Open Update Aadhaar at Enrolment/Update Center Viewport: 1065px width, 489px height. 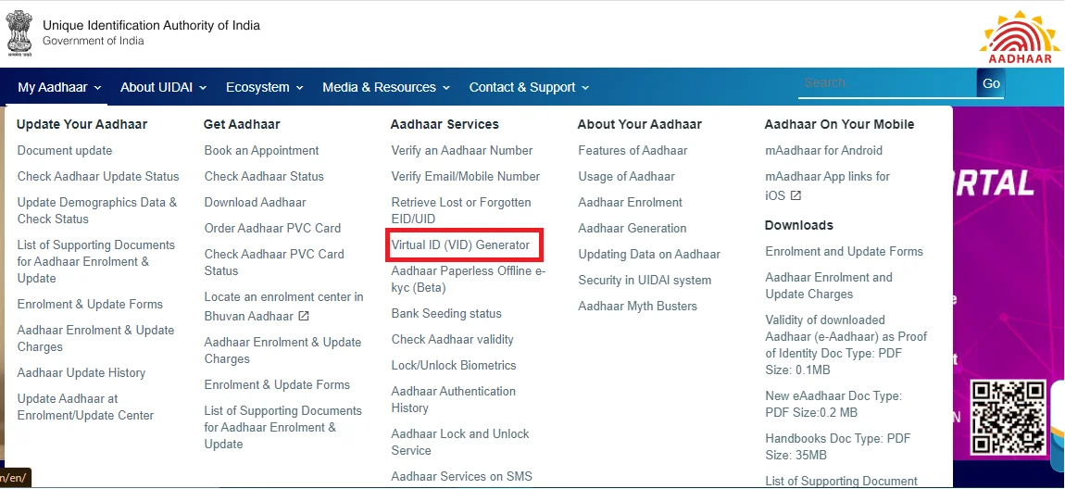coord(85,407)
